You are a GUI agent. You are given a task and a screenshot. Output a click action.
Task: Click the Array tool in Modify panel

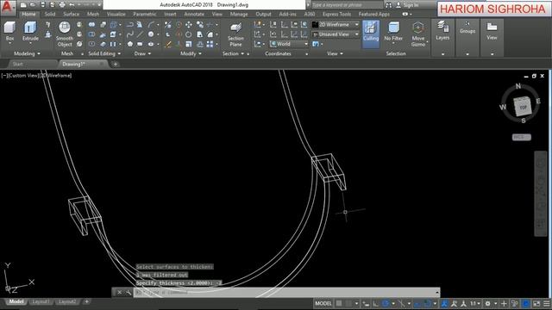(210, 44)
